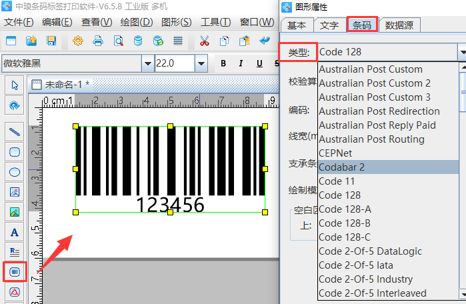Select the rounded rectangle tool
The width and height of the screenshot is (466, 304).
coord(15,152)
